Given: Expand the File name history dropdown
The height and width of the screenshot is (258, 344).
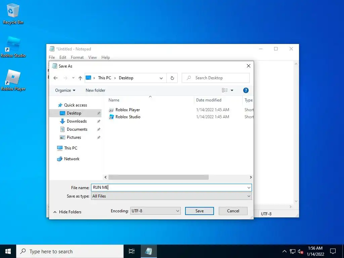Looking at the screenshot, I should click(249, 188).
